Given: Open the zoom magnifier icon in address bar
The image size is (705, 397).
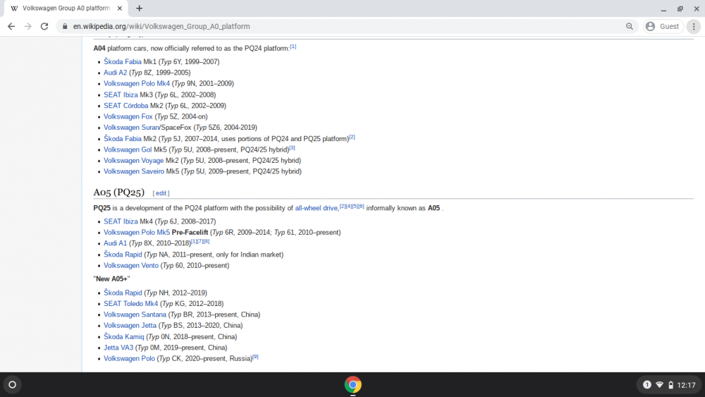Looking at the screenshot, I should tap(630, 27).
